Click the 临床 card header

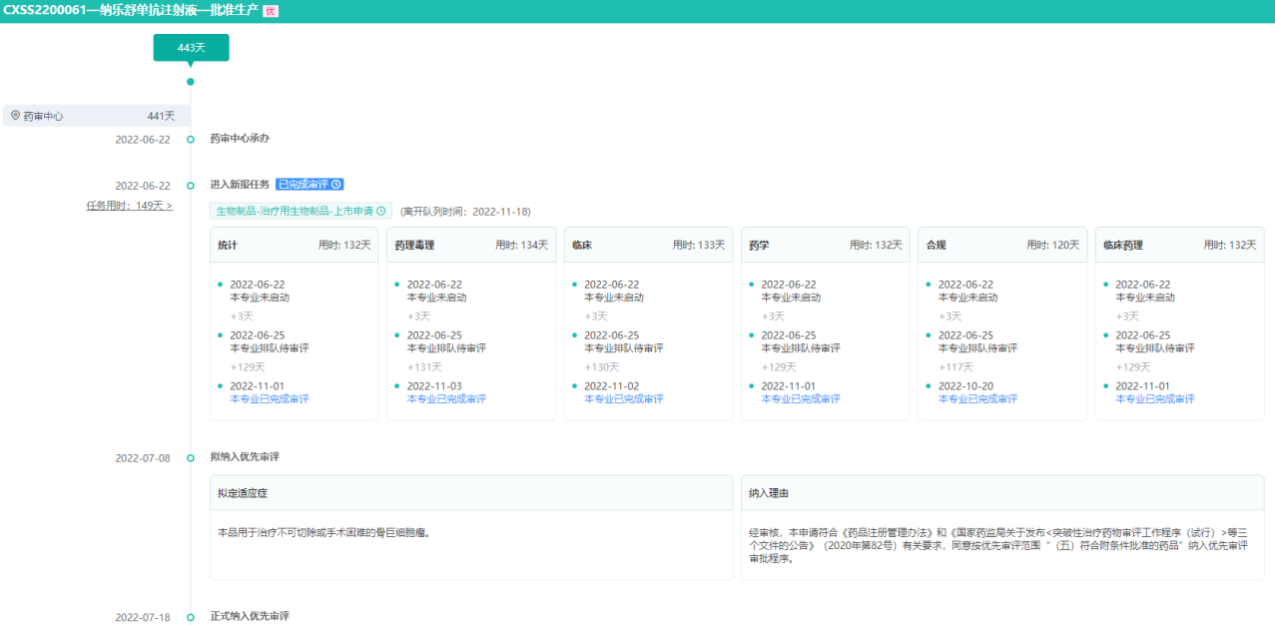pos(648,245)
